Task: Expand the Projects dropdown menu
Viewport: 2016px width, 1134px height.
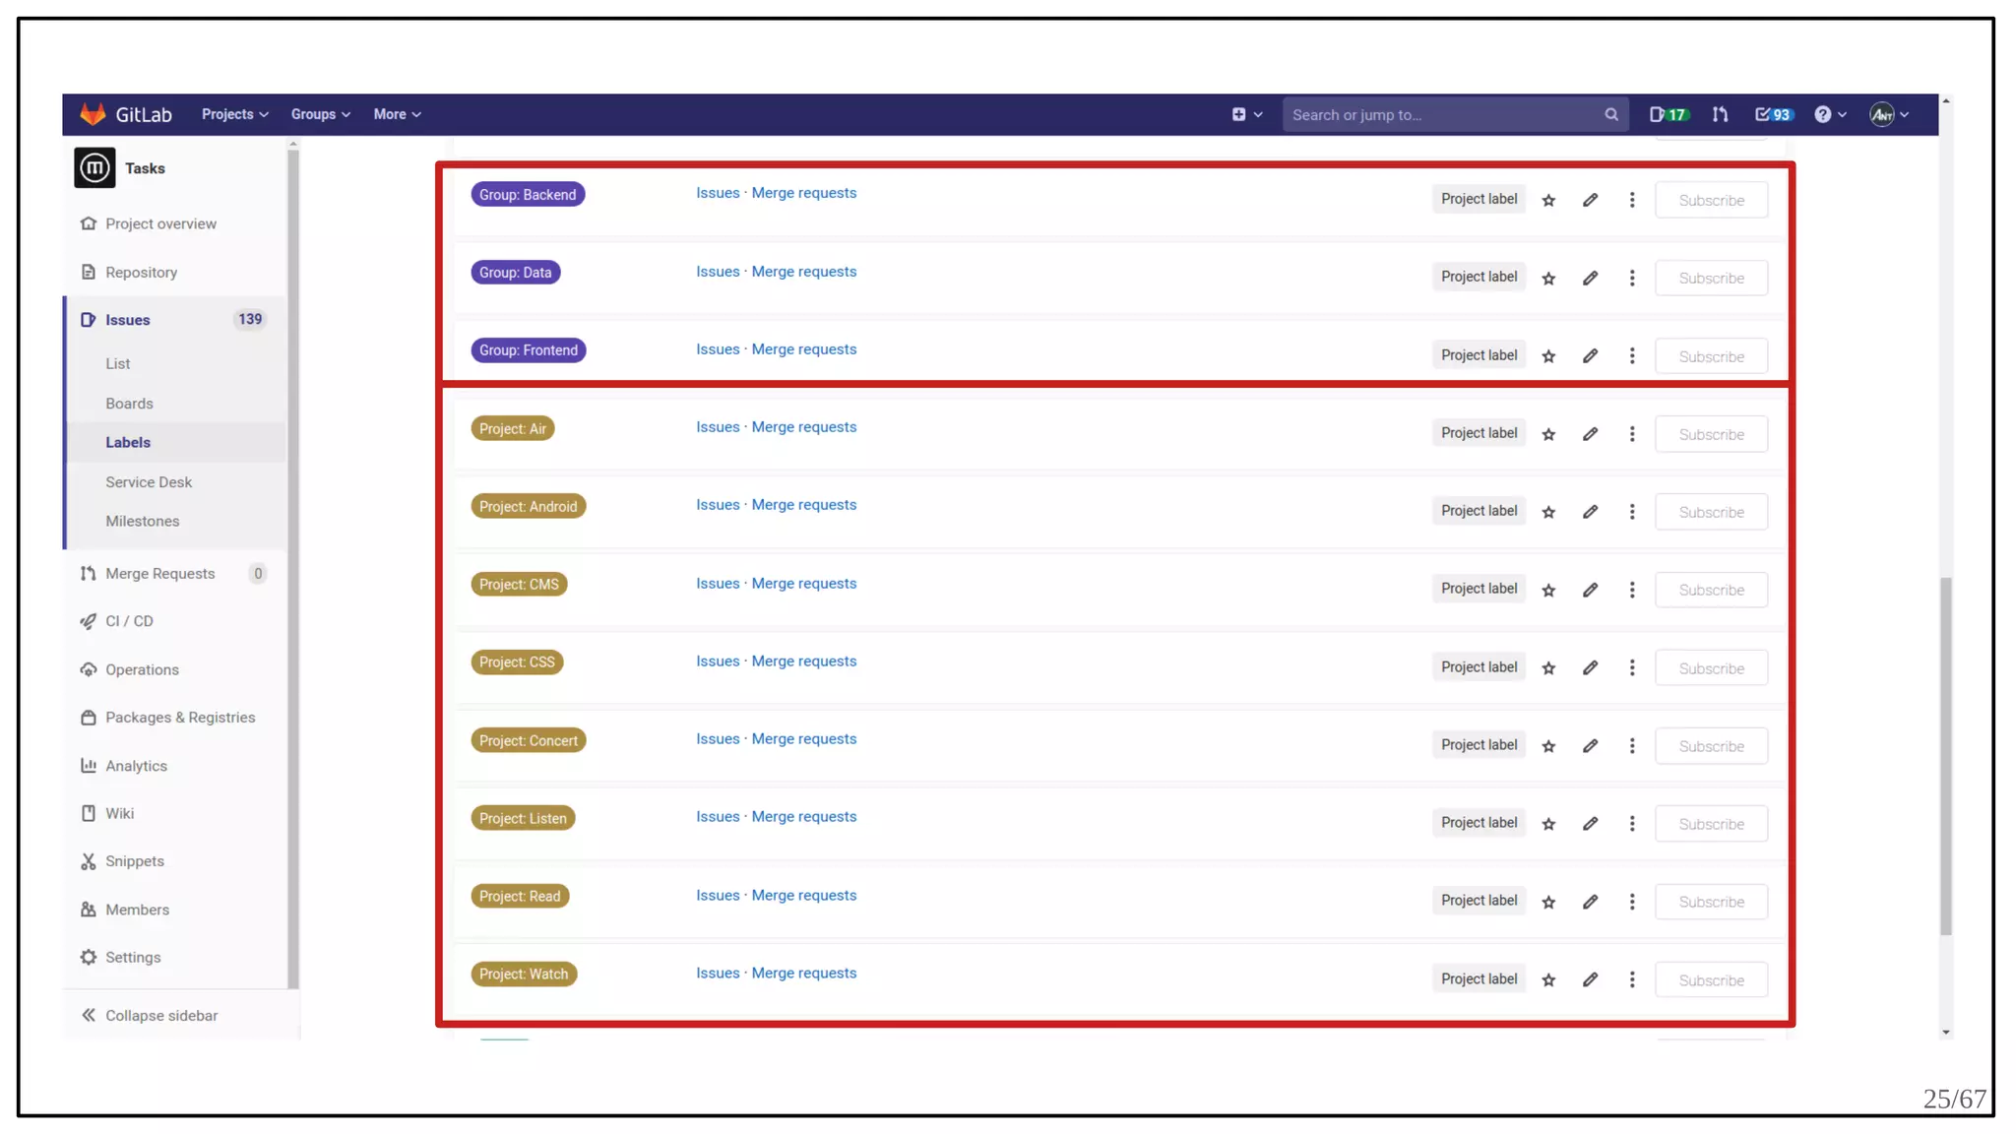Action: click(x=234, y=114)
